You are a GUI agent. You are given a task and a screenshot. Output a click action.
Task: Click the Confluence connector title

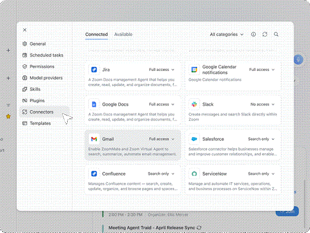pyautogui.click(x=114, y=173)
